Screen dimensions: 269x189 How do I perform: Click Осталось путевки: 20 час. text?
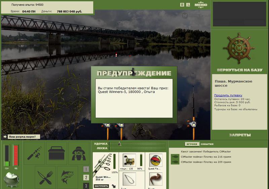(x=232, y=99)
